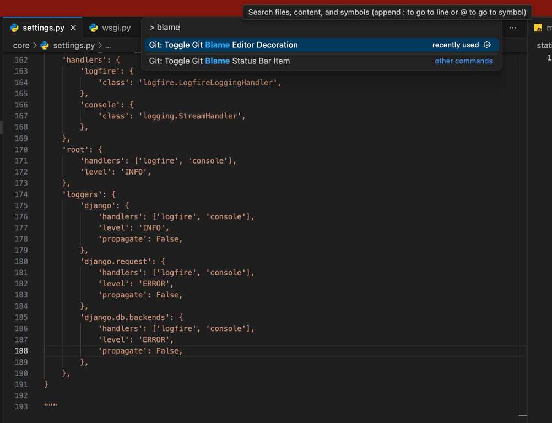Switch to the wsgi.py tab
The height and width of the screenshot is (423, 552).
111,28
